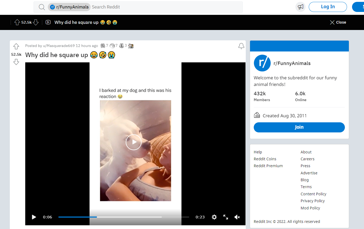364x229 pixels.
Task: Click the r/FunnyAnimals community avatar icon
Action: (x=262, y=63)
